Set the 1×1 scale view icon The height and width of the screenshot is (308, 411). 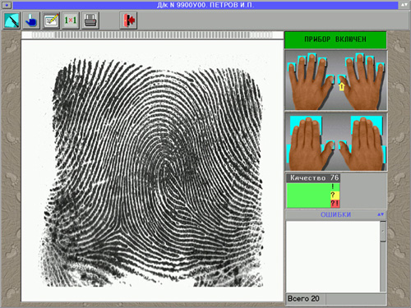pyautogui.click(x=71, y=21)
